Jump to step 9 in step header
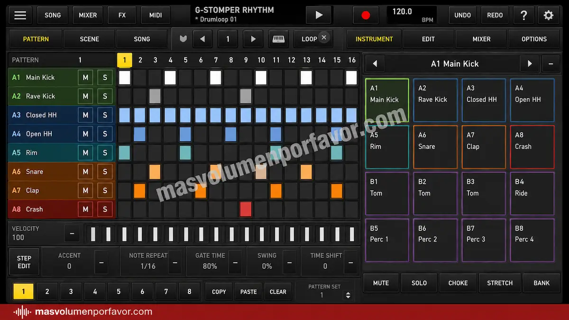The width and height of the screenshot is (569, 320). tap(246, 60)
